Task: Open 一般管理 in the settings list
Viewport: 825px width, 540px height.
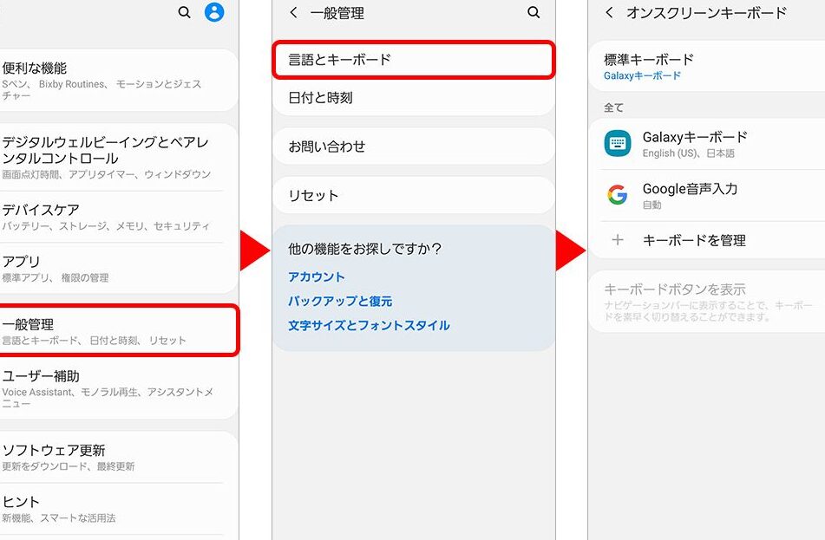Action: pyautogui.click(x=117, y=330)
